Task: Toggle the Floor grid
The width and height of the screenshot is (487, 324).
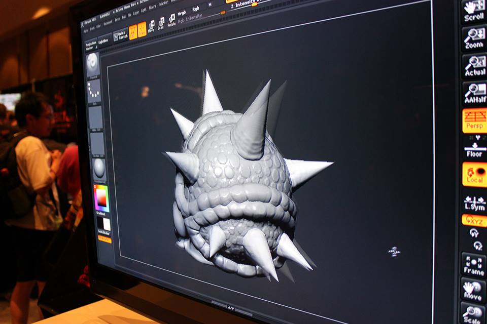Action: (x=474, y=150)
